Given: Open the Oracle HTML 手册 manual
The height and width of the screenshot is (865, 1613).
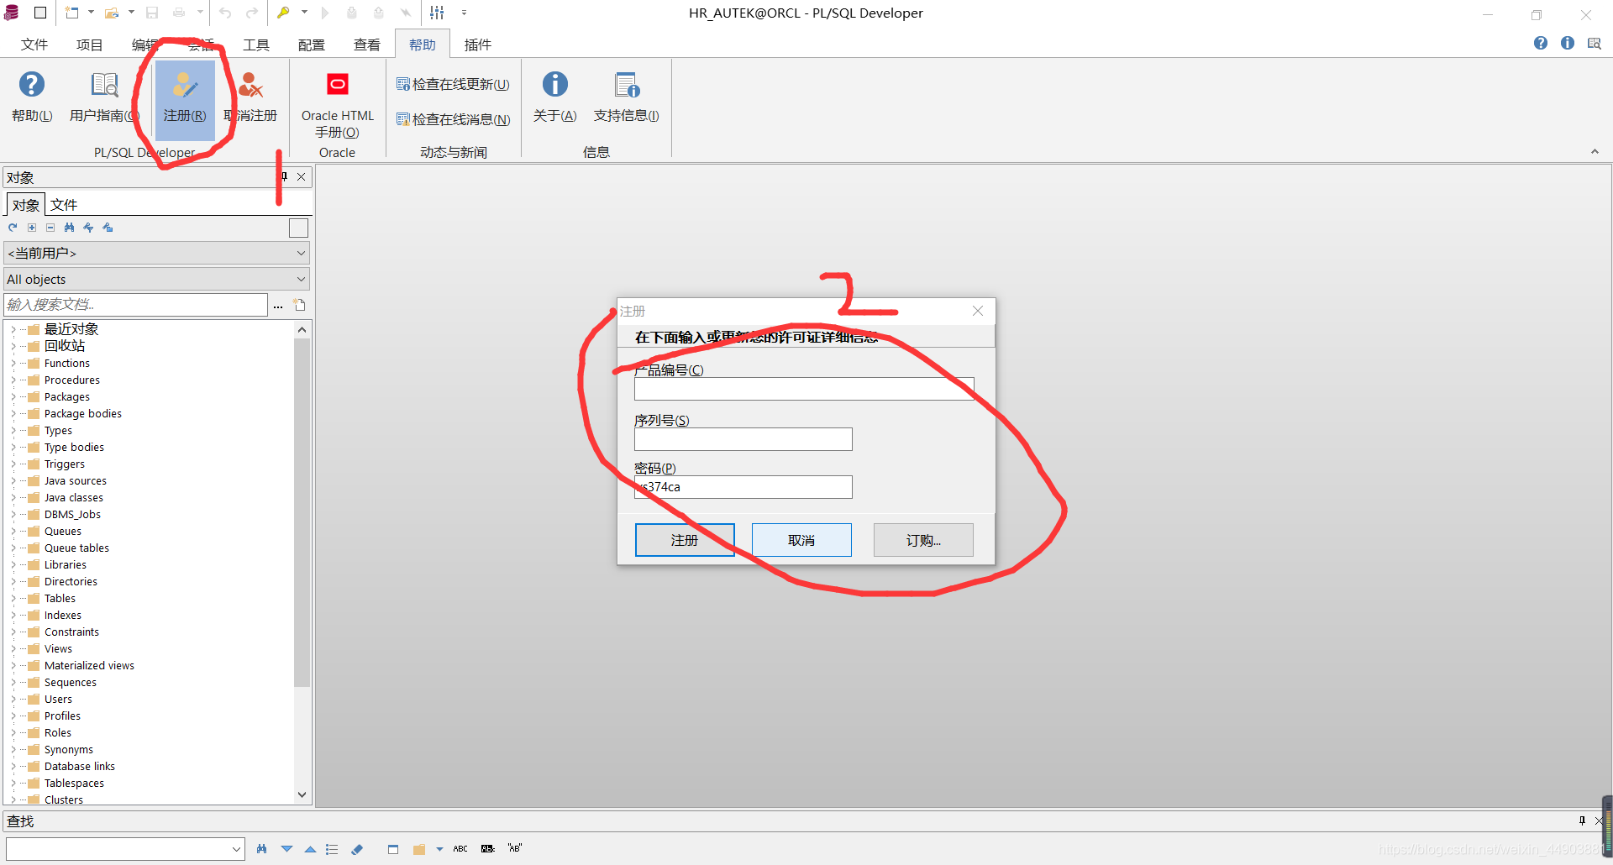Looking at the screenshot, I should pyautogui.click(x=338, y=104).
